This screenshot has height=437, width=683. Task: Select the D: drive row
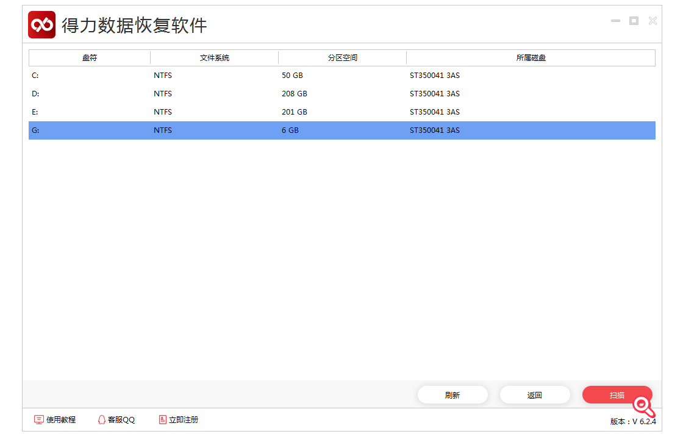tap(342, 94)
